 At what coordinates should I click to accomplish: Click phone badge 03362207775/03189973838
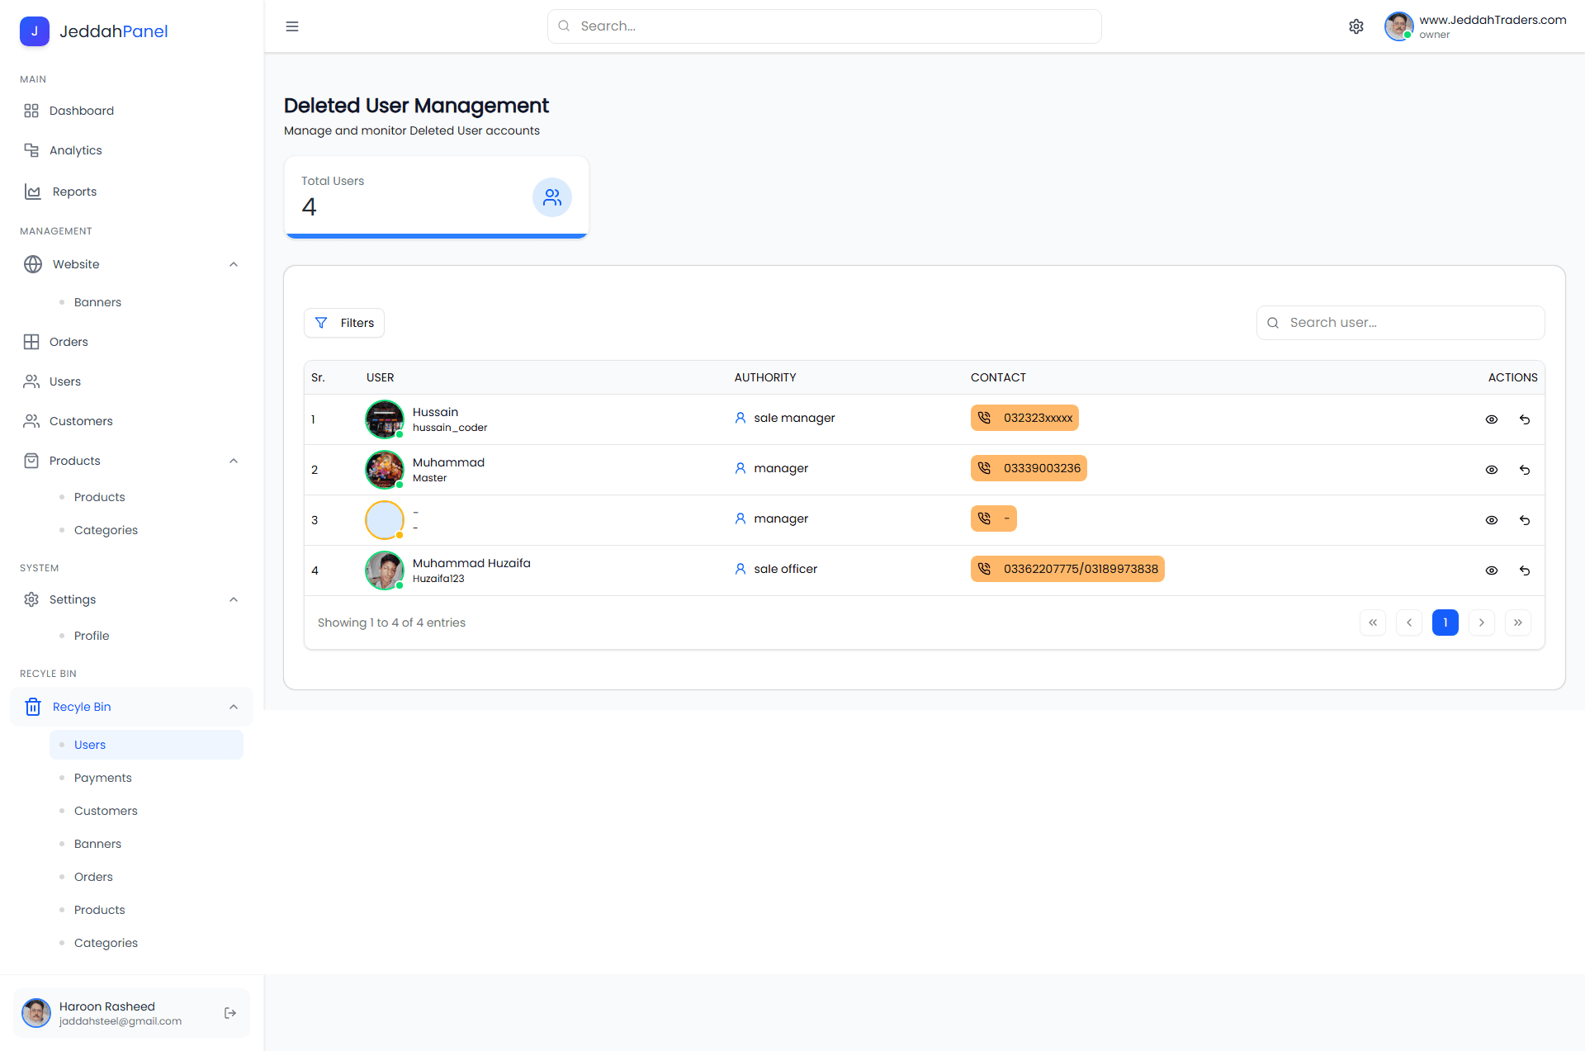pos(1067,569)
